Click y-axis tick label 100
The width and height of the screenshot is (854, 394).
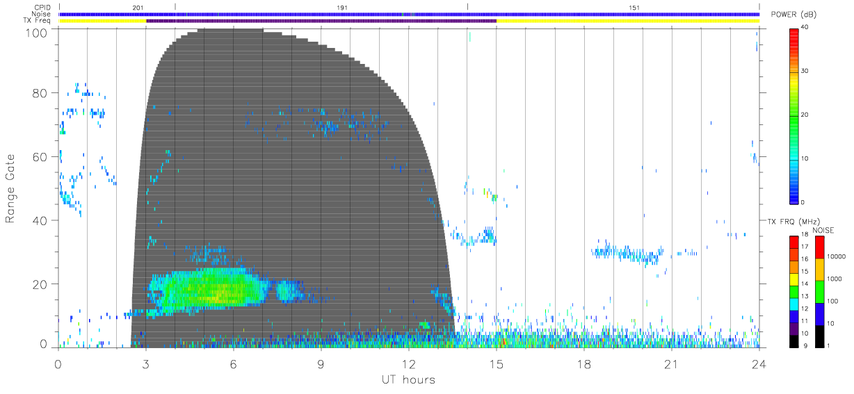37,32
